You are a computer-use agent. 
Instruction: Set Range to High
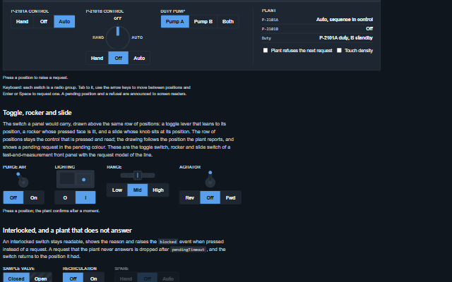coord(158,190)
